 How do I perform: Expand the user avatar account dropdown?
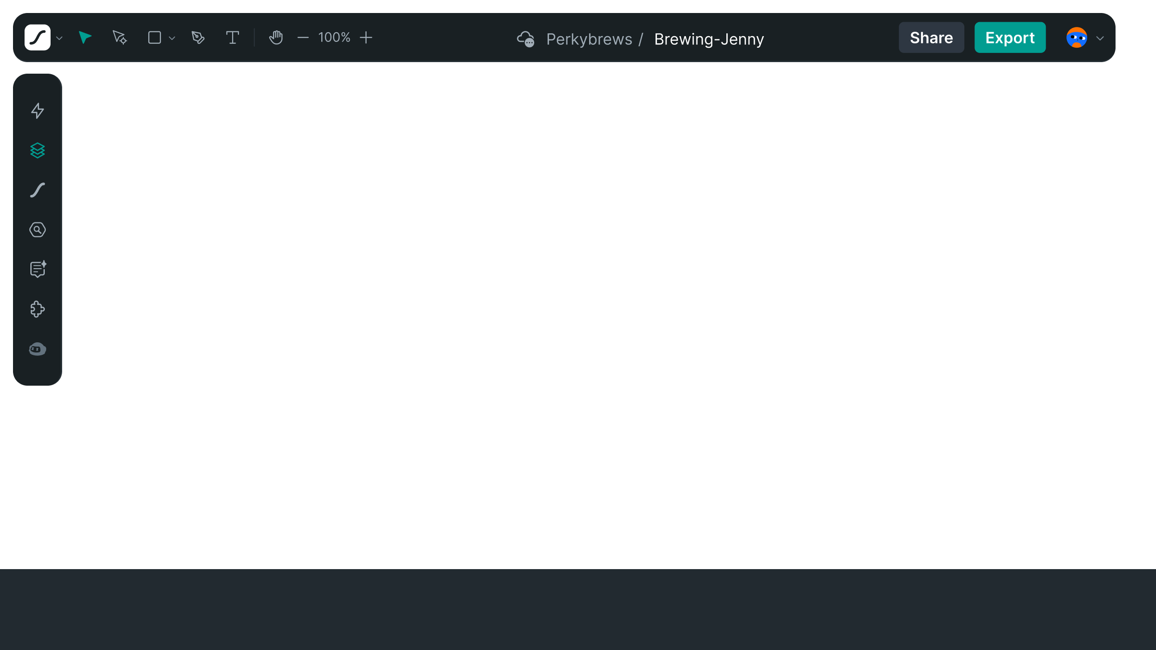tap(1100, 38)
